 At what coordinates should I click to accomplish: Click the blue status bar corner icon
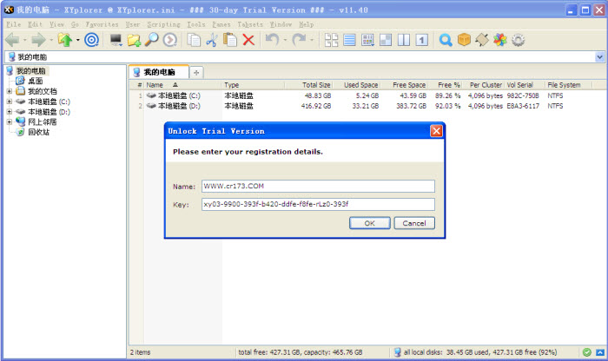[x=600, y=352]
